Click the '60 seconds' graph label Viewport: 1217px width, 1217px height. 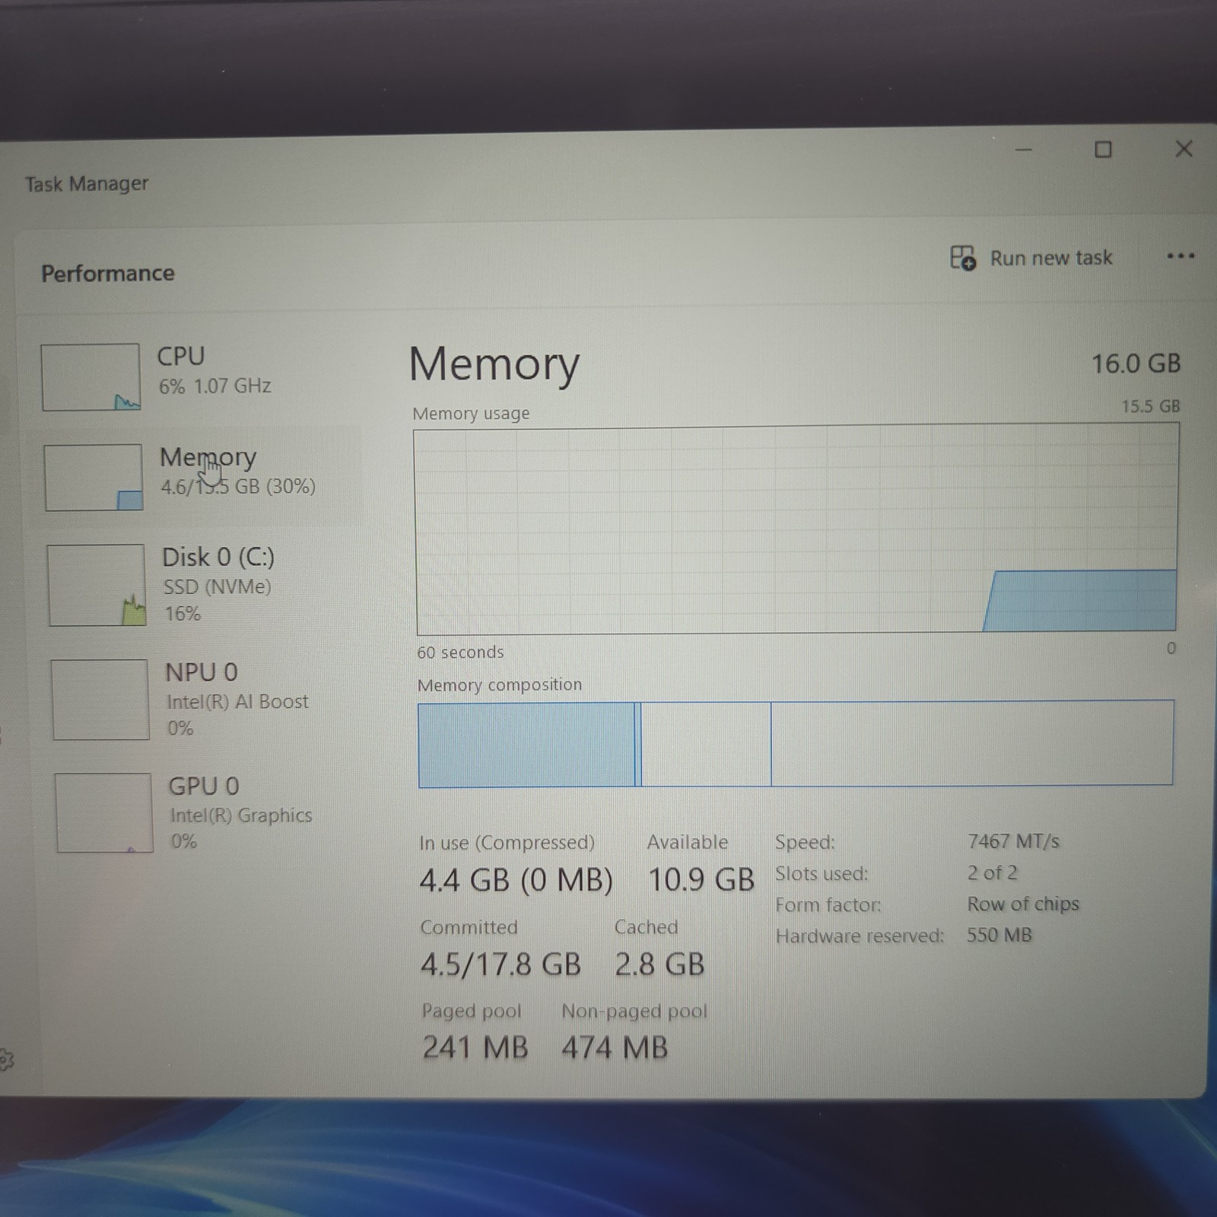point(460,653)
